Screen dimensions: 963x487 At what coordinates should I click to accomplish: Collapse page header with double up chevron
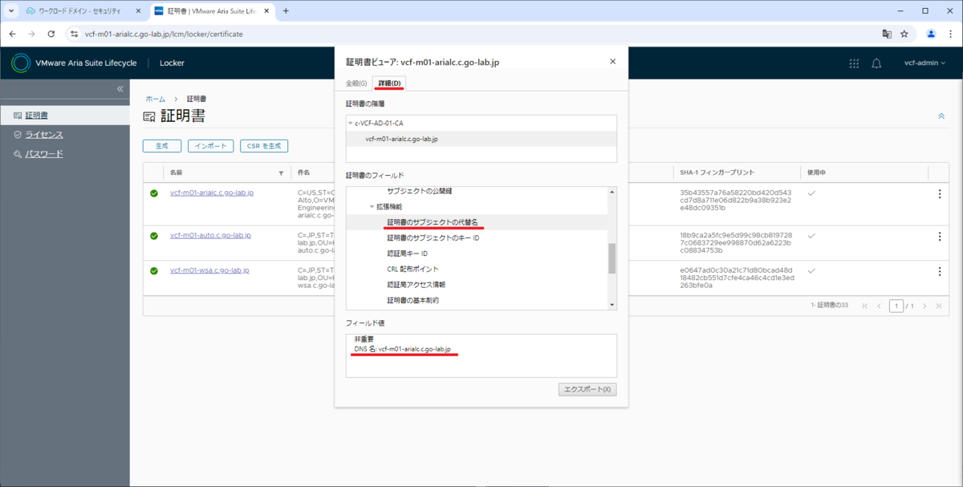941,116
